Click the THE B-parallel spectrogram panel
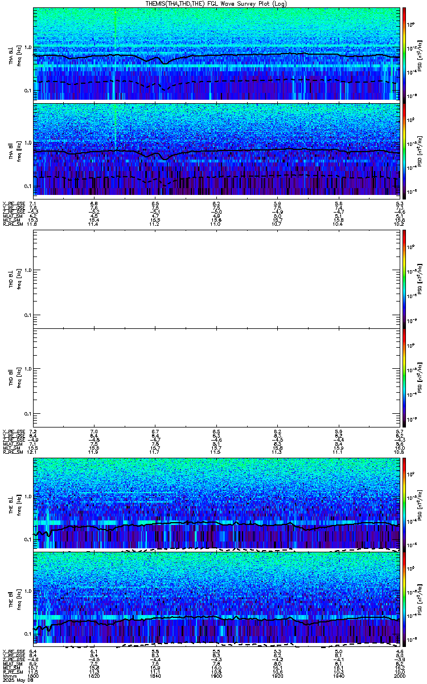Screen dimensions: 427x684 216,600
